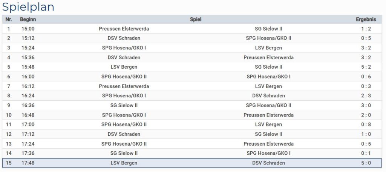Click row number 12
This screenshot has width=386, height=172.
(x=9, y=134)
